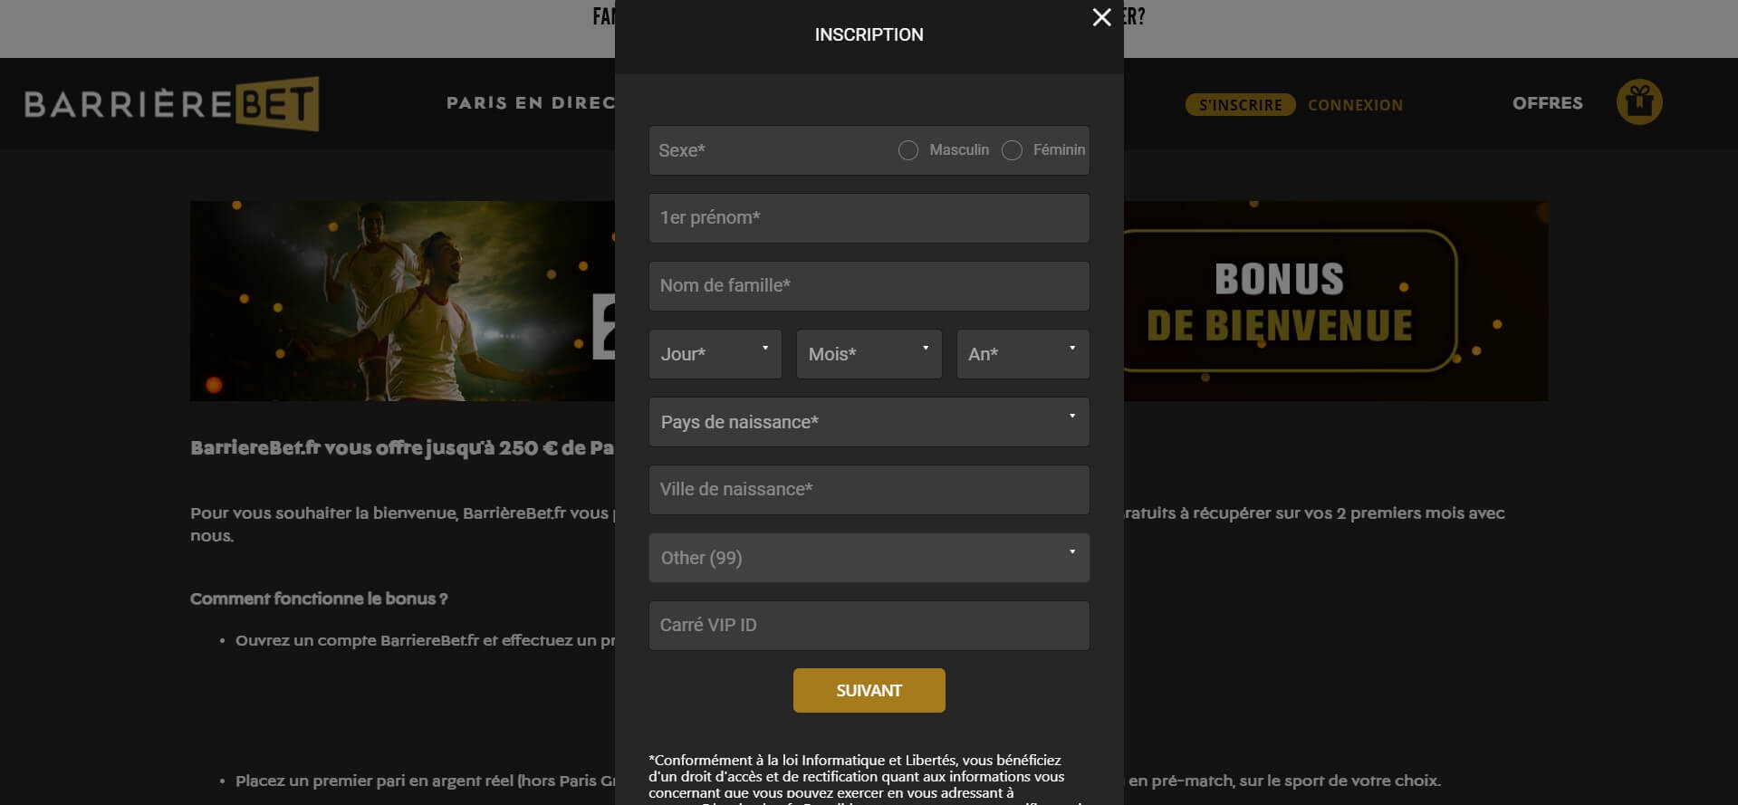Click the S'INSCRIRE button in header
1738x805 pixels.
pos(1240,105)
